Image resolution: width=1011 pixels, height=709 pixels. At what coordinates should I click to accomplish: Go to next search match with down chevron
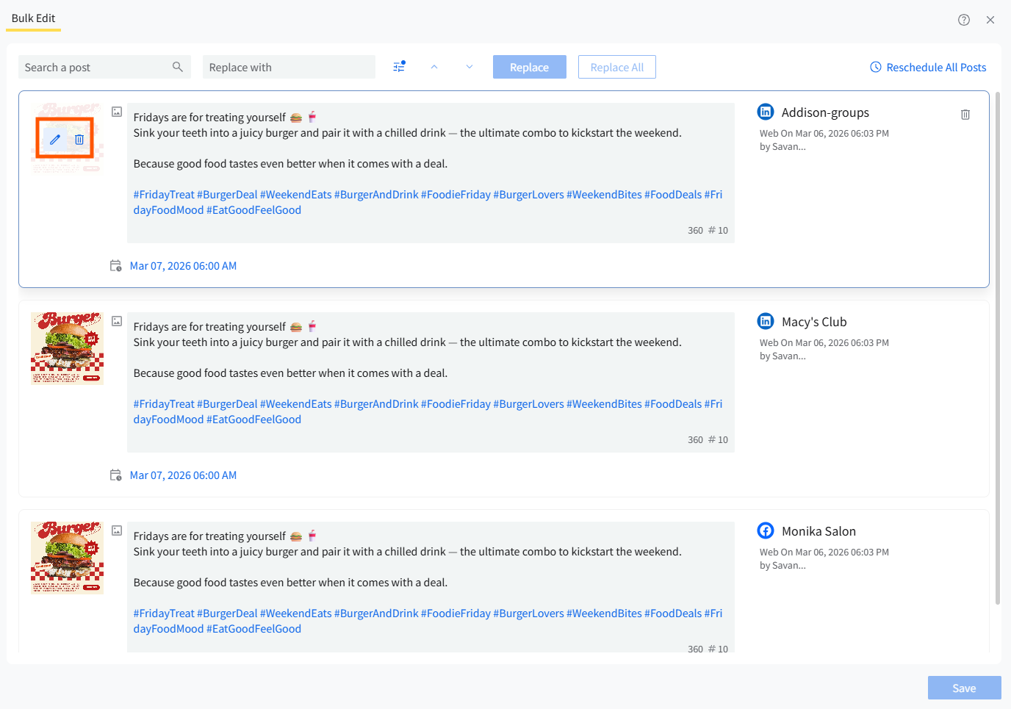point(469,67)
